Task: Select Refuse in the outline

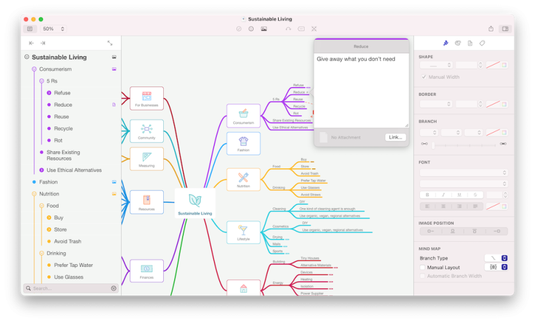Action: (62, 92)
